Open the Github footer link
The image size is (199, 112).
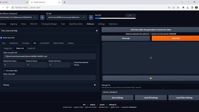(93, 105)
